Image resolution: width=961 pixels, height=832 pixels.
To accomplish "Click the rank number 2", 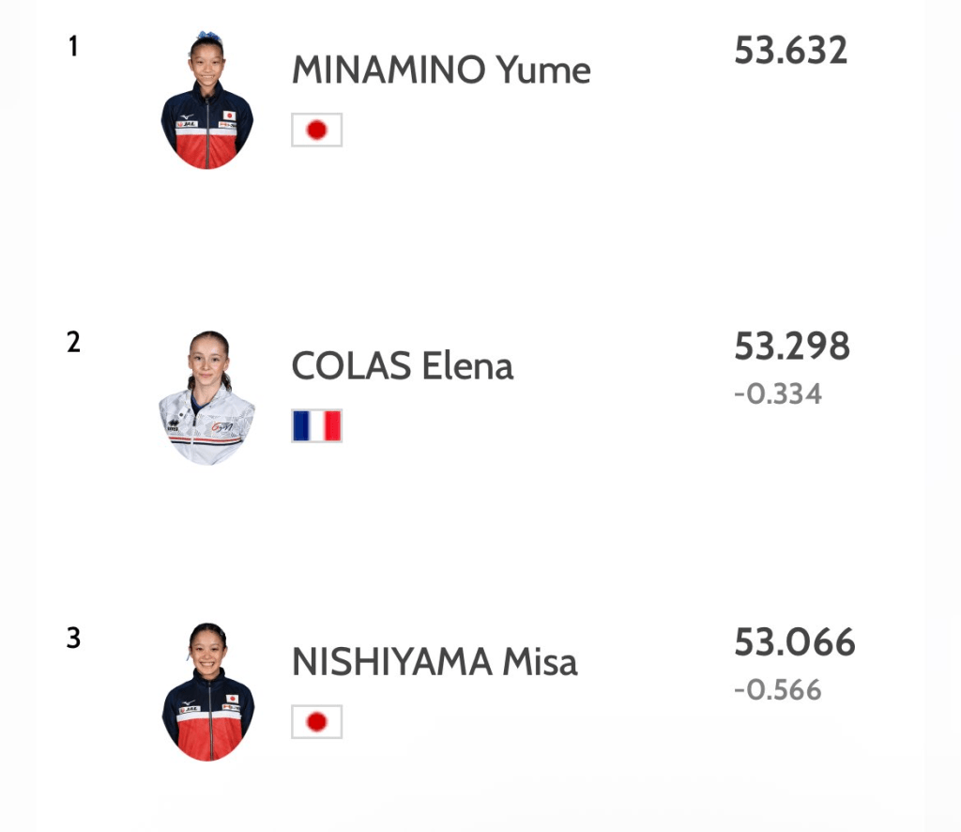I will point(74,342).
